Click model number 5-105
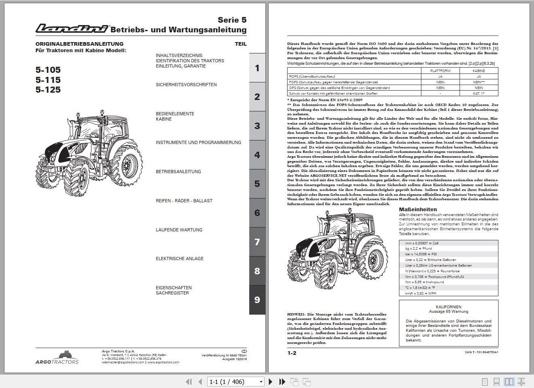Image resolution: width=534 pixels, height=388 pixels. point(48,70)
